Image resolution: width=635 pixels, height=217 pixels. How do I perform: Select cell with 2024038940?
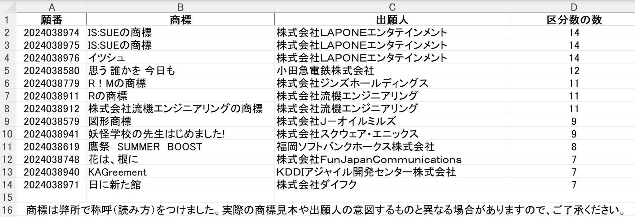(52, 172)
